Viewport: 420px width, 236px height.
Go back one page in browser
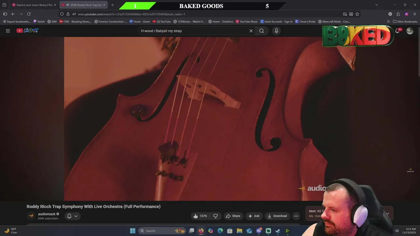pos(13,14)
